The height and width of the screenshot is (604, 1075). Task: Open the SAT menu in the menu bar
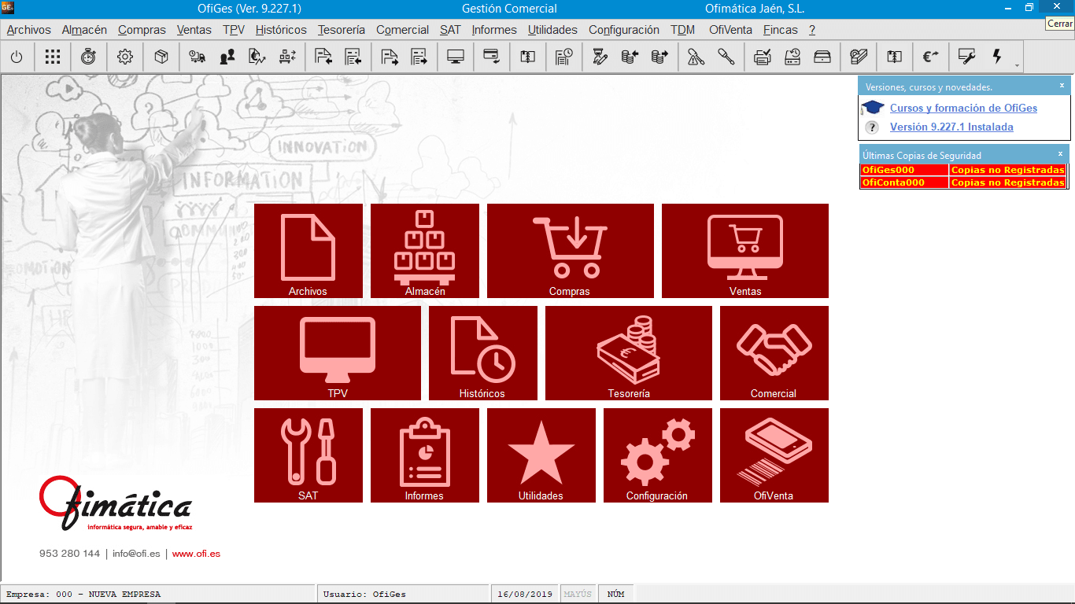(x=450, y=30)
